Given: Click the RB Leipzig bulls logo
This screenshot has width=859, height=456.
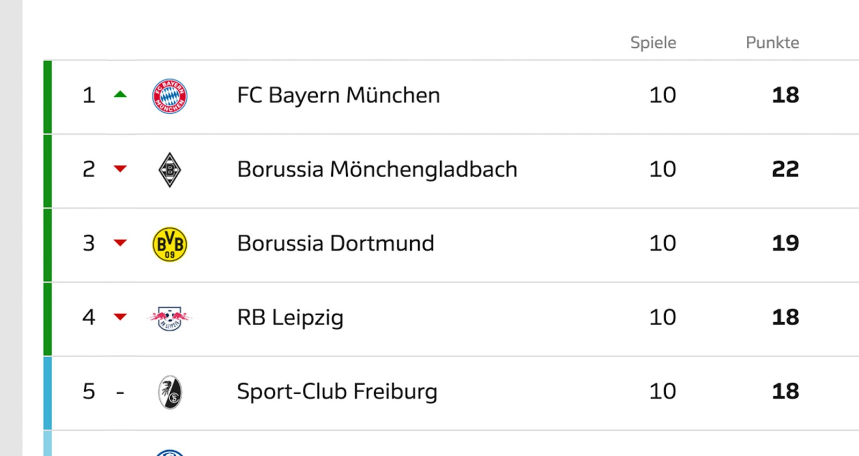Looking at the screenshot, I should click(170, 318).
